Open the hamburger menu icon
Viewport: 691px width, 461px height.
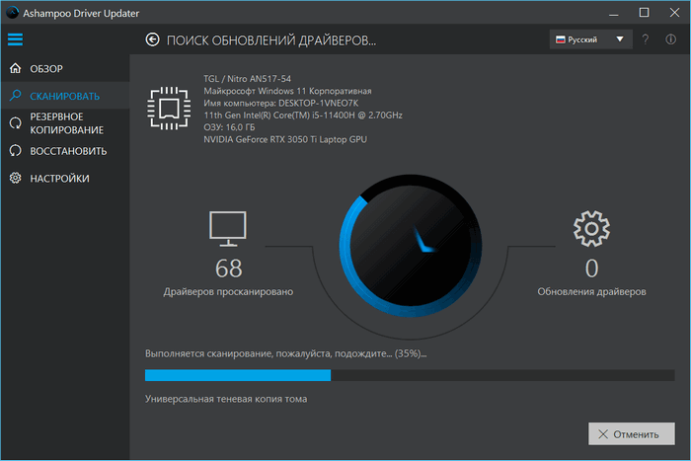click(15, 39)
